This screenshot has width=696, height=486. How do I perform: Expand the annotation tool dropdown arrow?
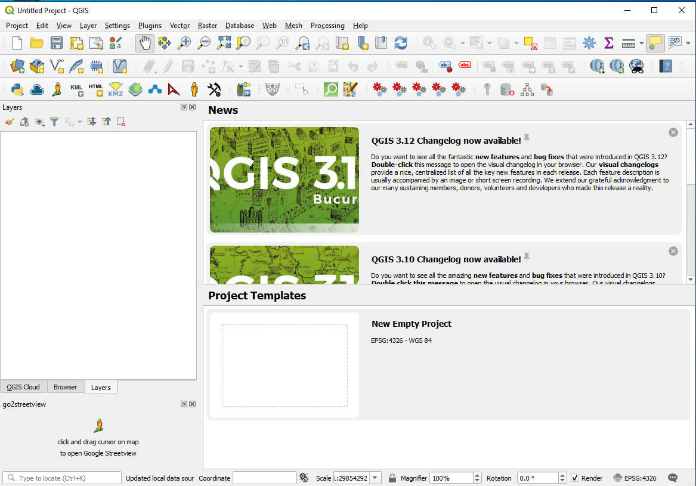click(x=688, y=43)
